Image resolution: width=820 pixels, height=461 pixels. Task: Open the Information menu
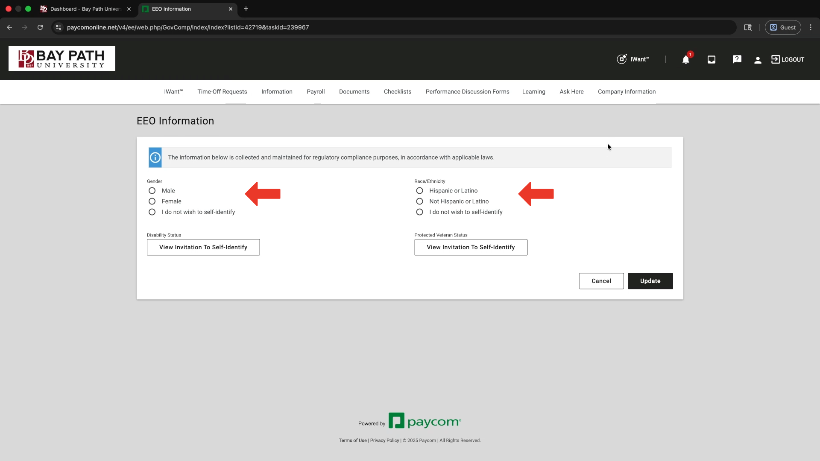[x=277, y=92]
